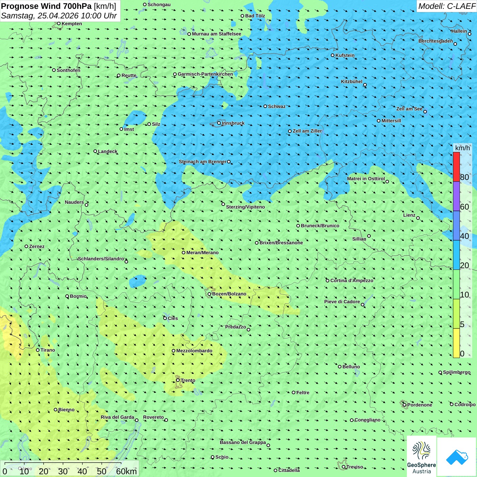Click the Hallein label
Screen dimensions: 477x477
459,31
